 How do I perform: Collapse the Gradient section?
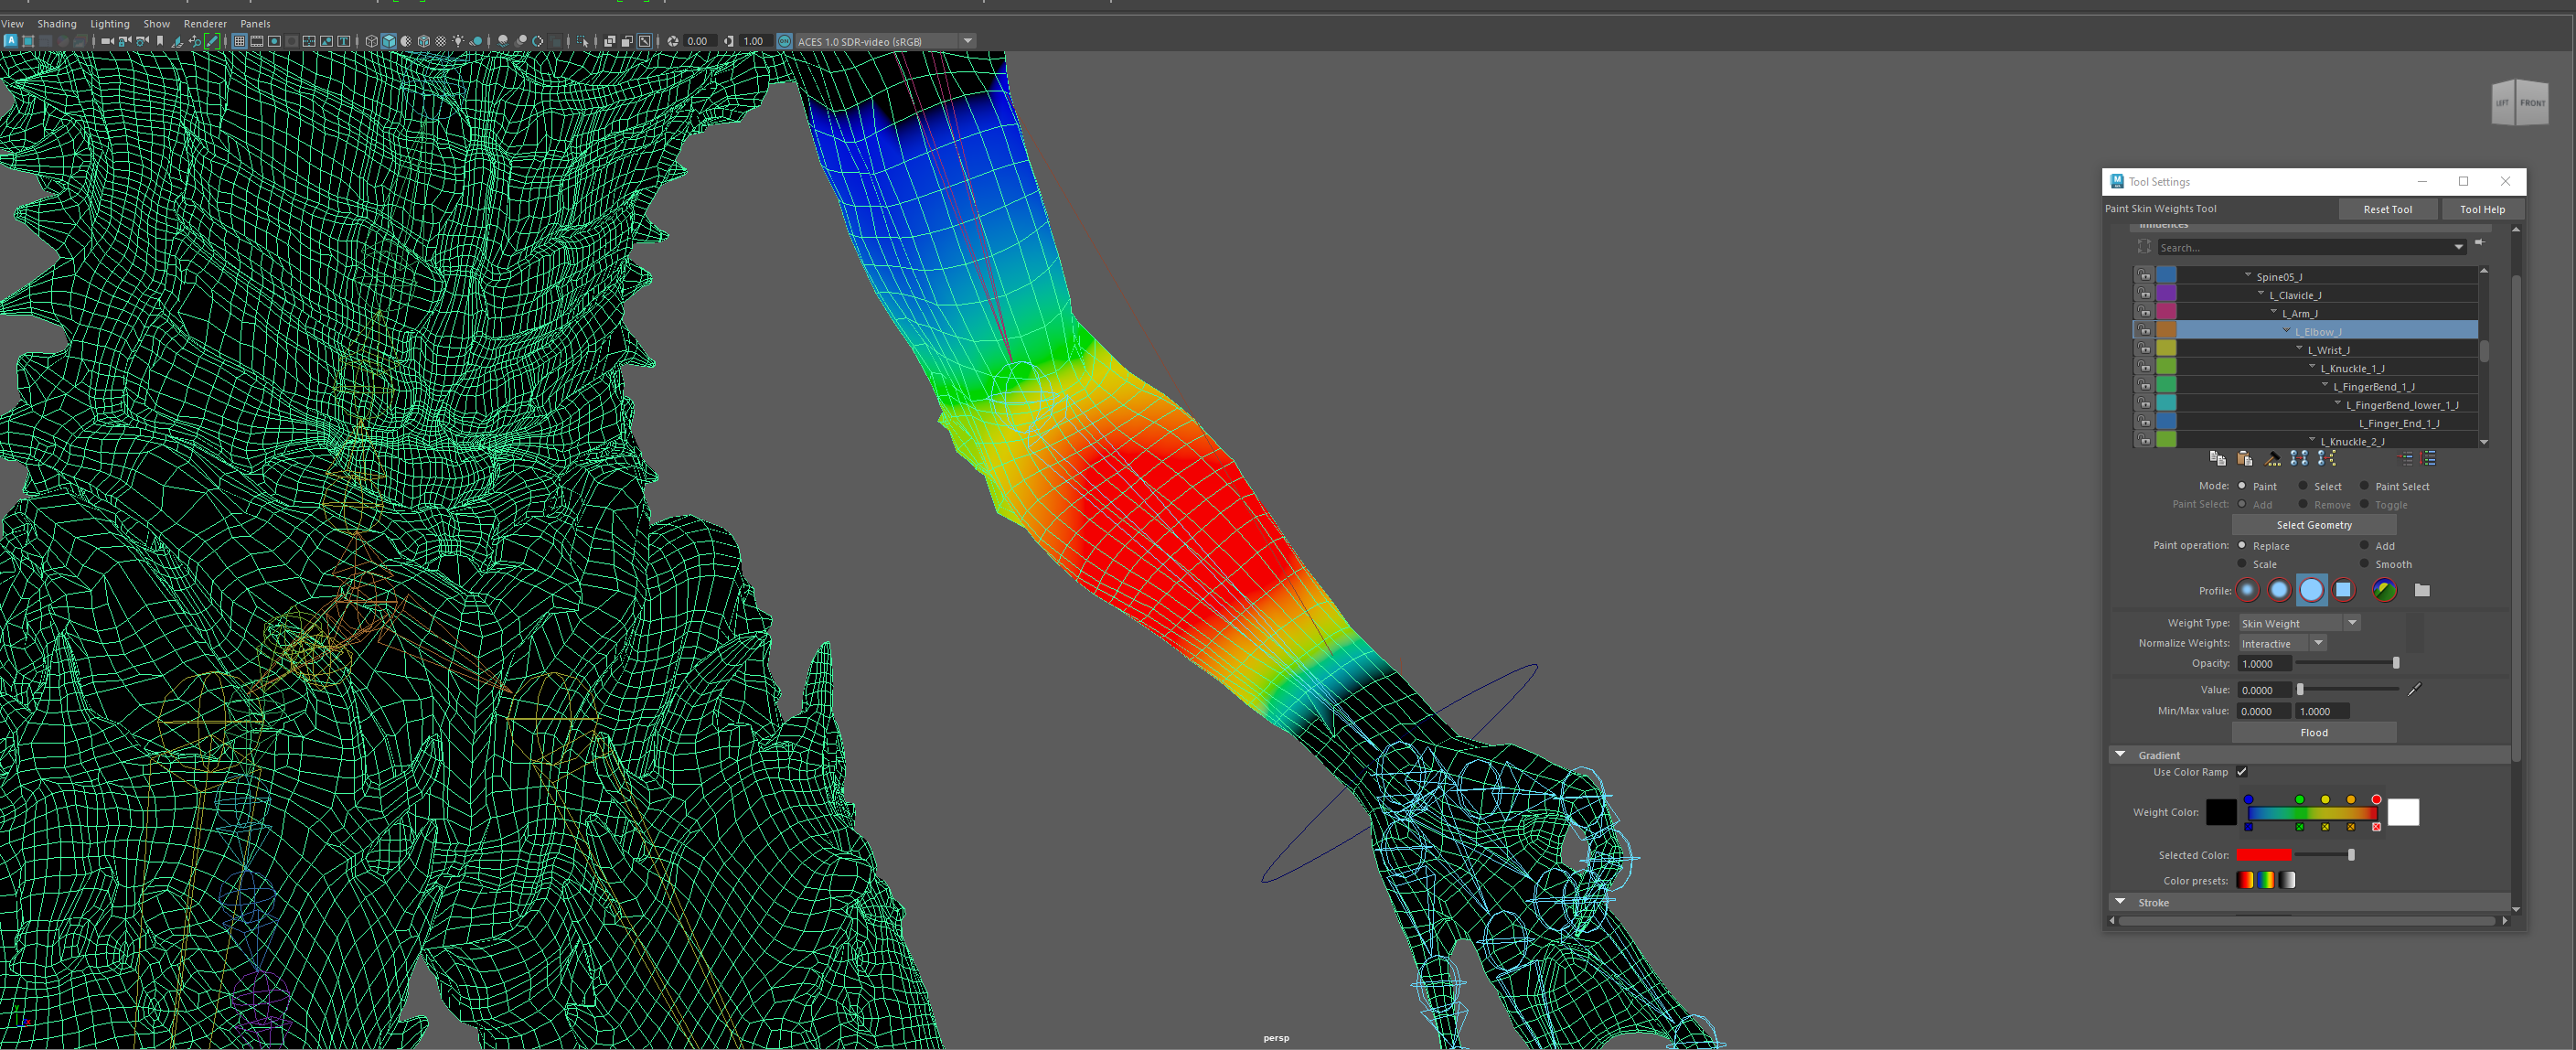point(2120,755)
